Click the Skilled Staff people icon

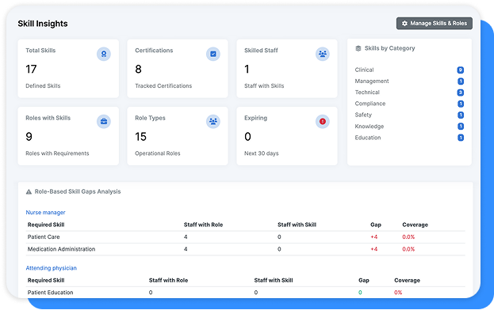point(322,54)
